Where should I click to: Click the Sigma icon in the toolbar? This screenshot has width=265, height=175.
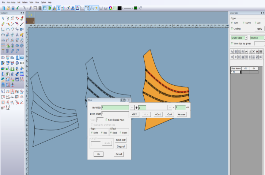[59, 8]
